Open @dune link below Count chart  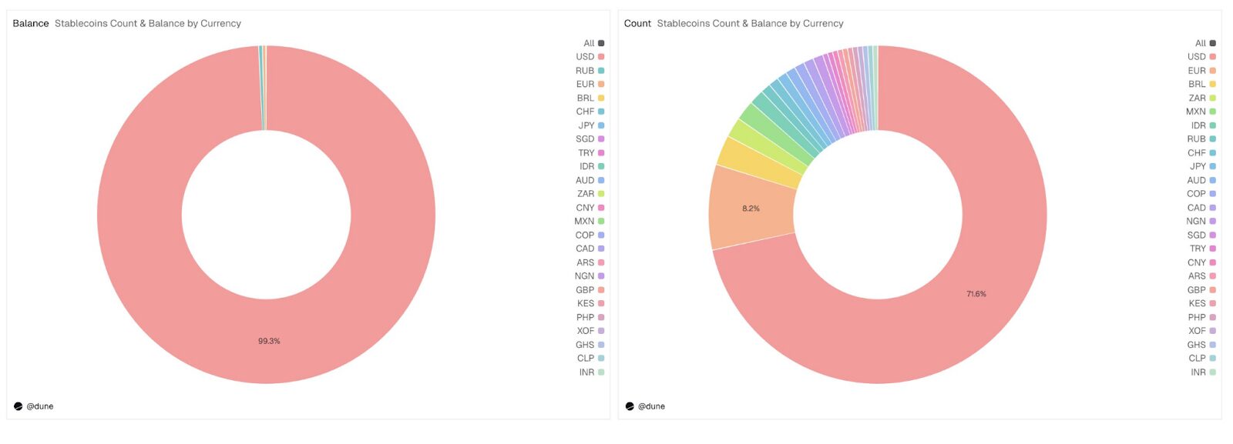(651, 406)
